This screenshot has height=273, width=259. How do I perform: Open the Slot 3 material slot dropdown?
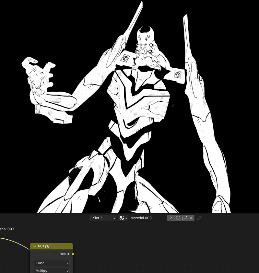point(103,218)
